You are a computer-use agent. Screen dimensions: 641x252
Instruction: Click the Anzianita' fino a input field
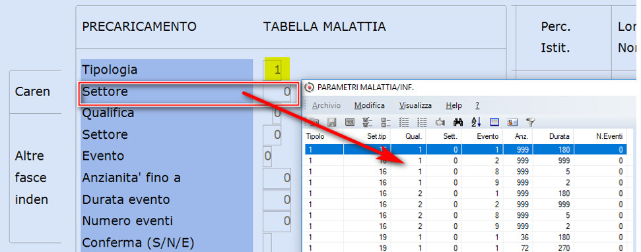tap(277, 178)
